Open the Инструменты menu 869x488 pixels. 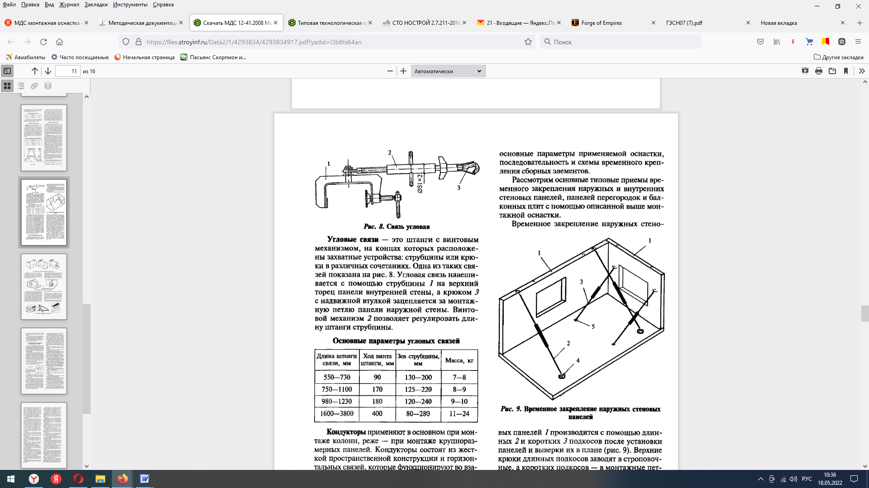(x=130, y=5)
